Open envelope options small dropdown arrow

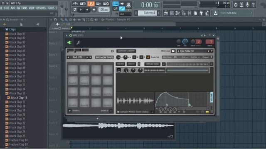click(179, 112)
